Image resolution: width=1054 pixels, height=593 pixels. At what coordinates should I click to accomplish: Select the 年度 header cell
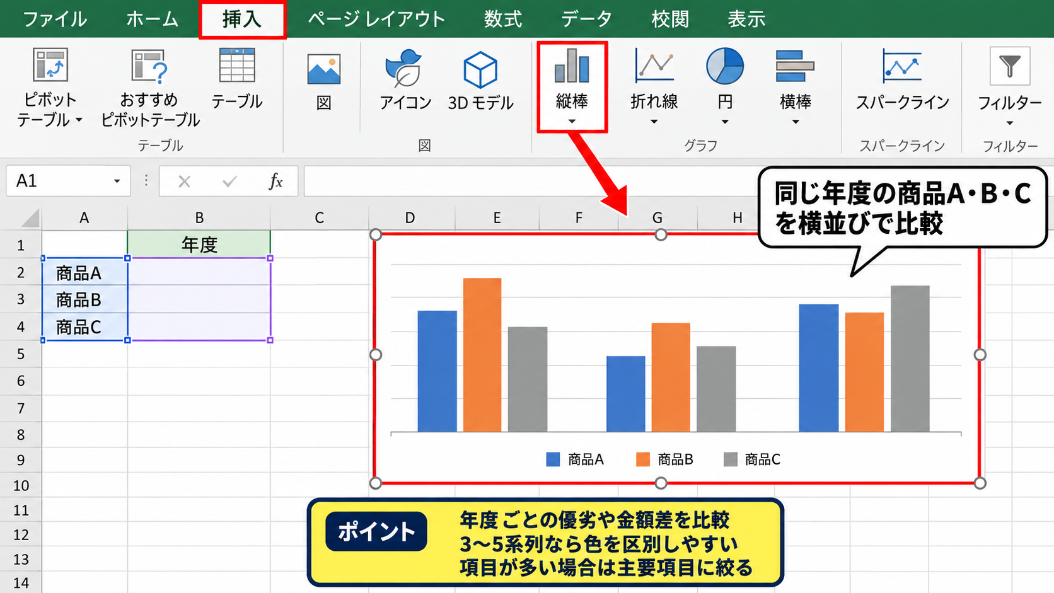[x=199, y=245]
